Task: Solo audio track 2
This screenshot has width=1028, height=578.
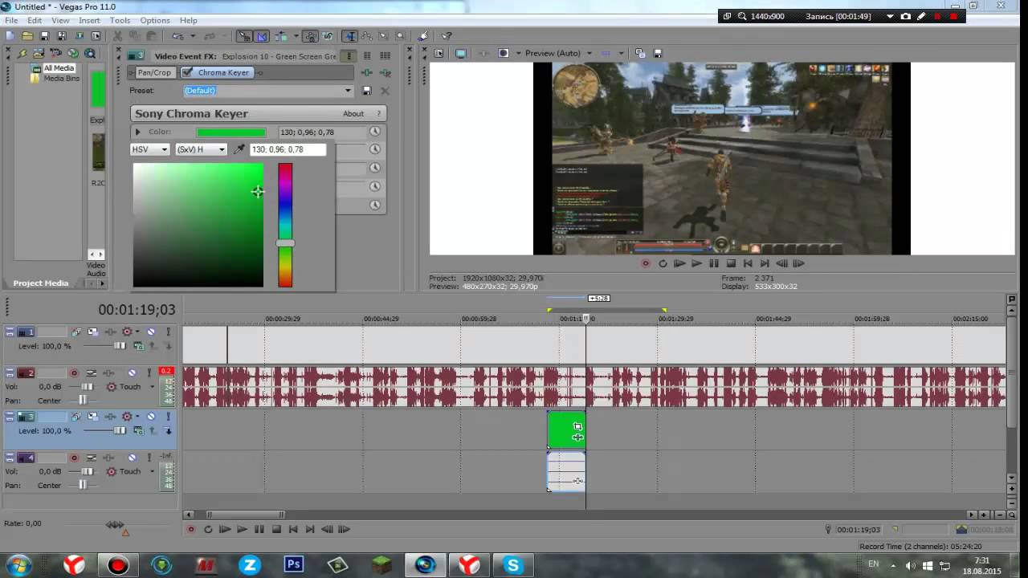Action: tap(149, 373)
